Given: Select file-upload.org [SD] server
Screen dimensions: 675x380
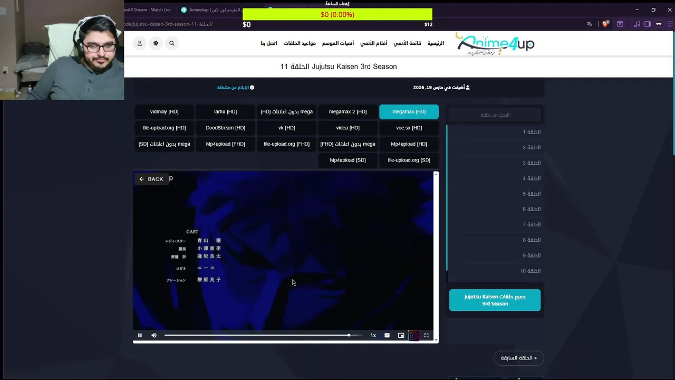Looking at the screenshot, I should pyautogui.click(x=409, y=160).
